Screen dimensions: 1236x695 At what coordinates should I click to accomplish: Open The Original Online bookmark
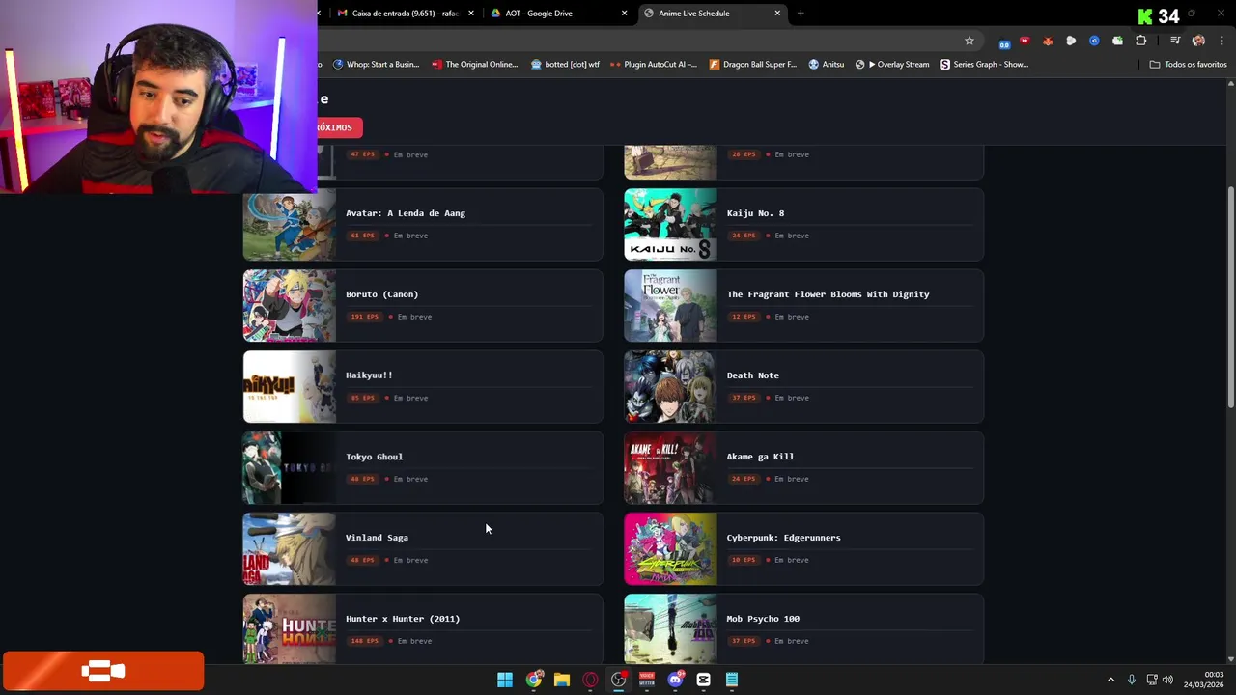point(475,65)
